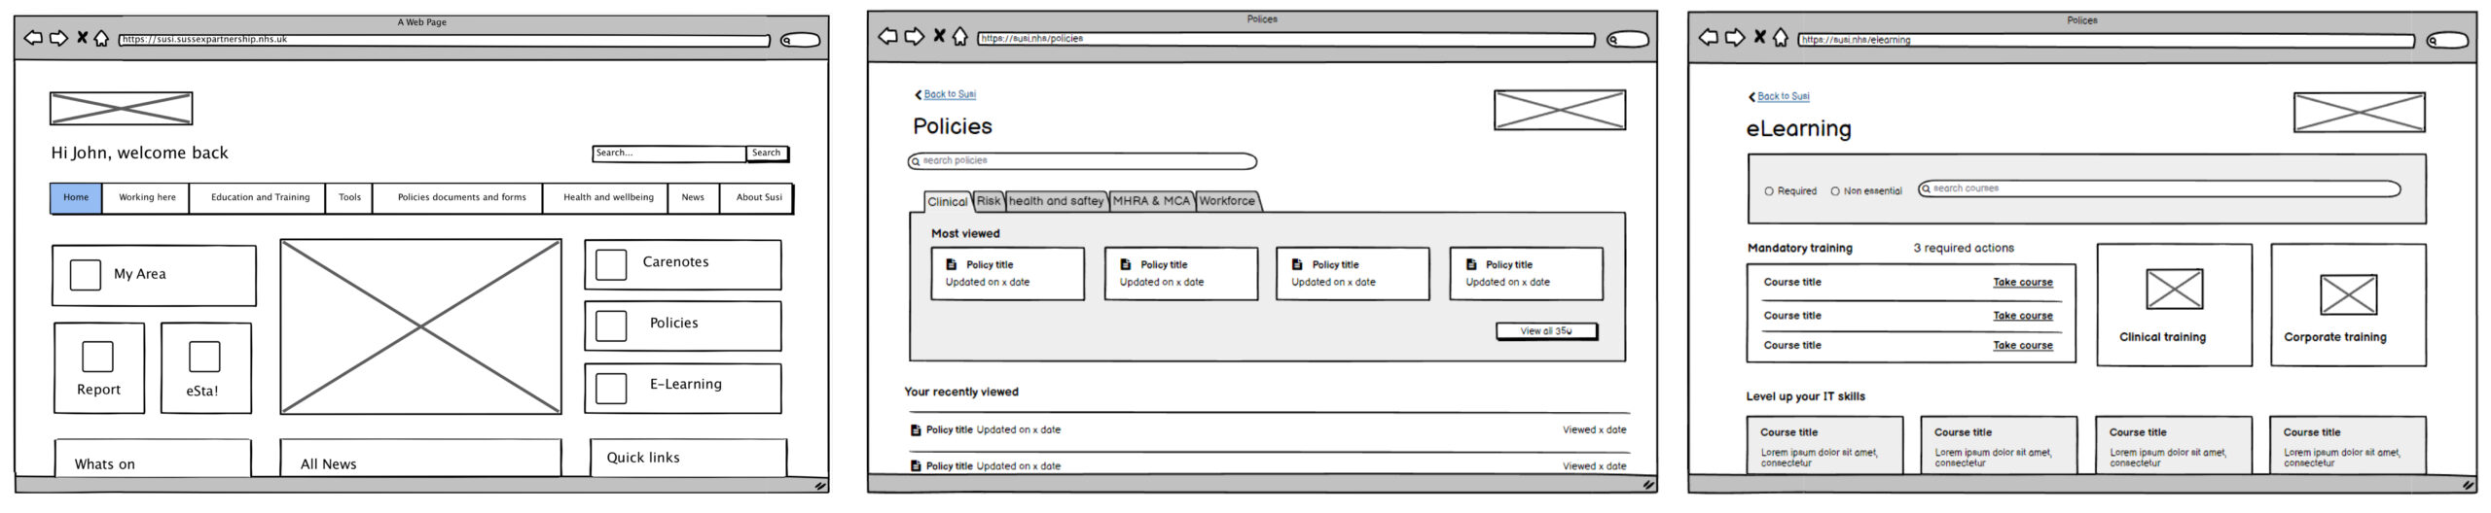Image resolution: width=2491 pixels, height=513 pixels.
Task: Click into the search policies field
Action: point(1085,161)
